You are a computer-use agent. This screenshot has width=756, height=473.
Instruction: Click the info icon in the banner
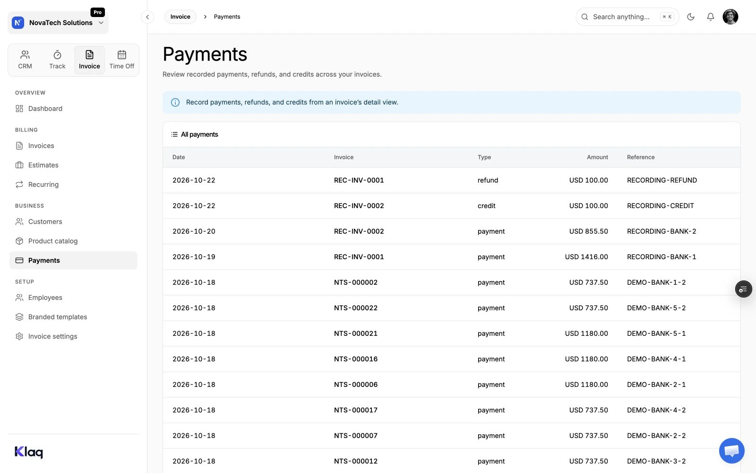point(175,102)
